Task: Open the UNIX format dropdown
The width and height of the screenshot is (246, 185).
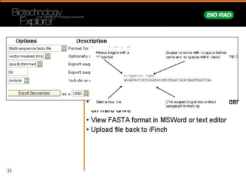Action: point(80,93)
